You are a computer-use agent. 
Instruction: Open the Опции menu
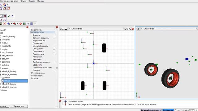coord(23,1)
